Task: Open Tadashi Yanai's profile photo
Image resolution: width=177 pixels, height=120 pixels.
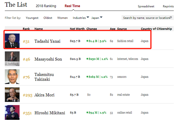Action: tap(12, 41)
